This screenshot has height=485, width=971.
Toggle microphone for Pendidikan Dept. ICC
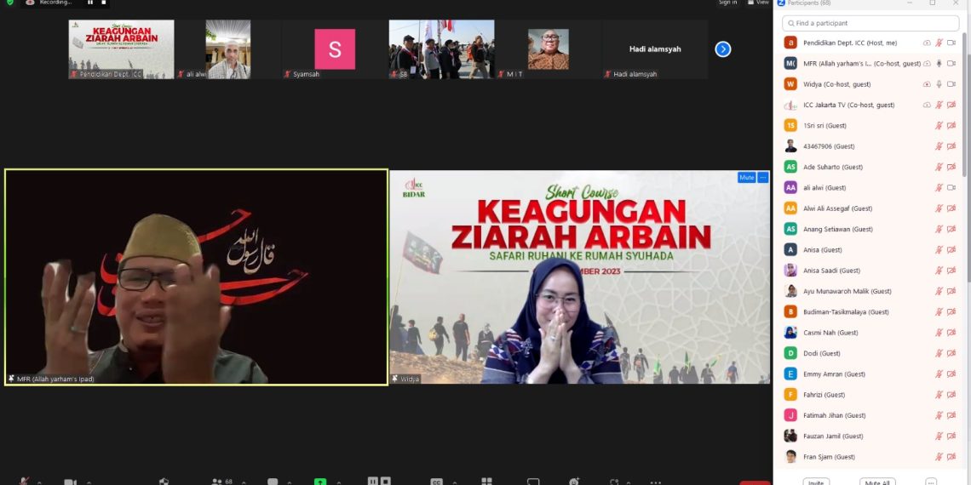click(939, 43)
